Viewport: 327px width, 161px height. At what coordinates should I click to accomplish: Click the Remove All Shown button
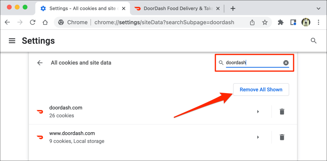[x=261, y=90]
